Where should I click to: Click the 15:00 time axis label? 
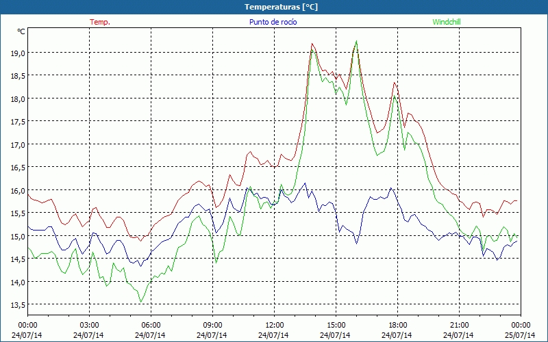pos(336,326)
